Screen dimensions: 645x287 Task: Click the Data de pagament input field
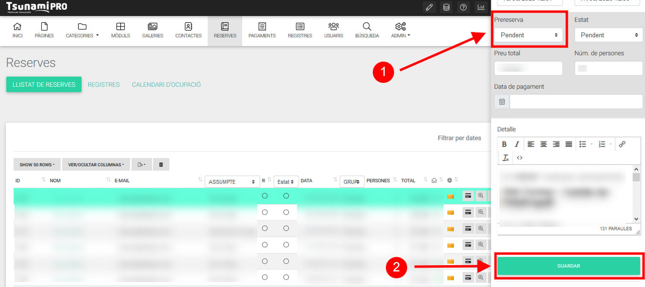coord(576,102)
